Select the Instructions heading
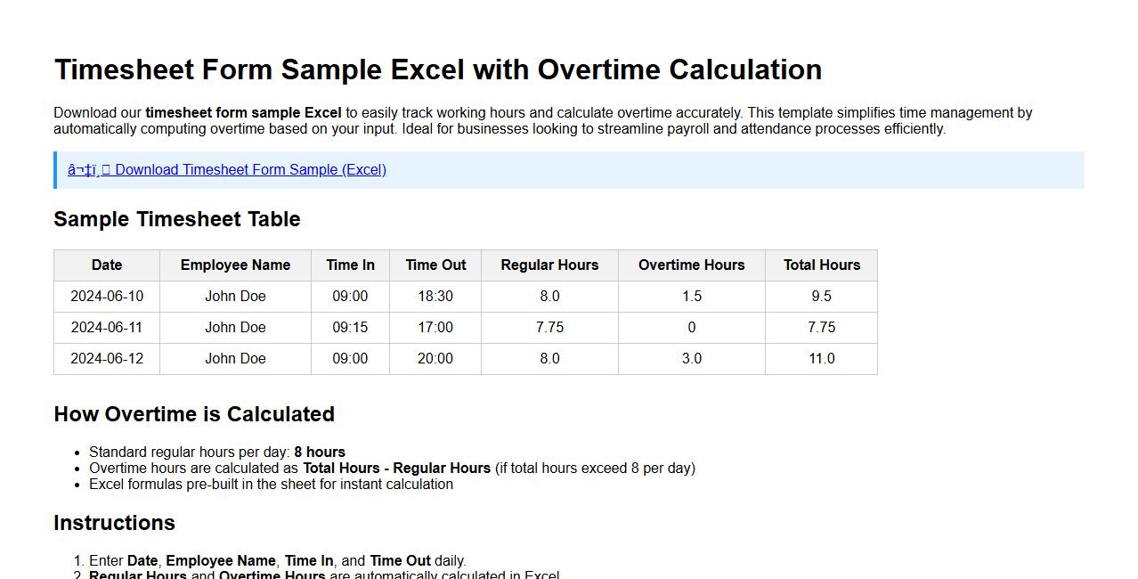Viewport: 1138px width, 579px height. [x=114, y=523]
